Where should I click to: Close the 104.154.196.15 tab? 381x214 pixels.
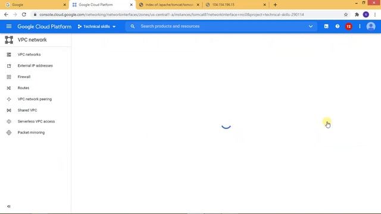pos(264,5)
